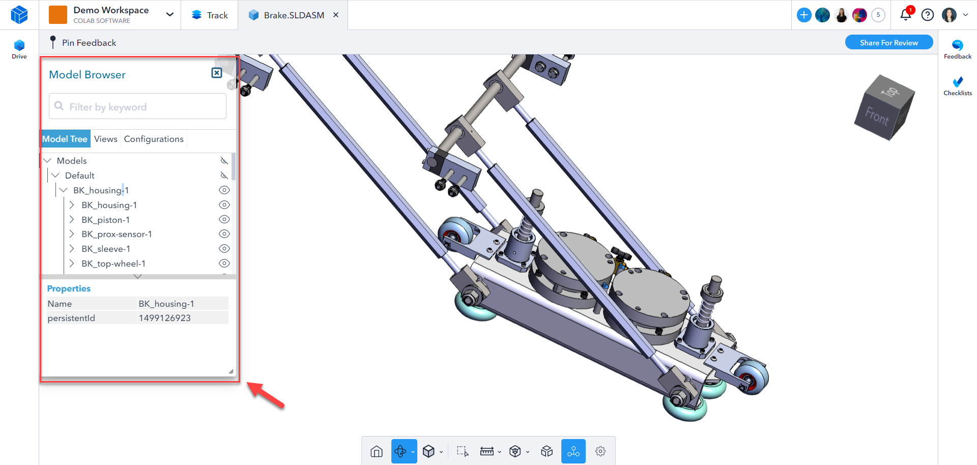This screenshot has width=977, height=465.
Task: Hide the BK_piston-1 component
Action: pyautogui.click(x=224, y=219)
